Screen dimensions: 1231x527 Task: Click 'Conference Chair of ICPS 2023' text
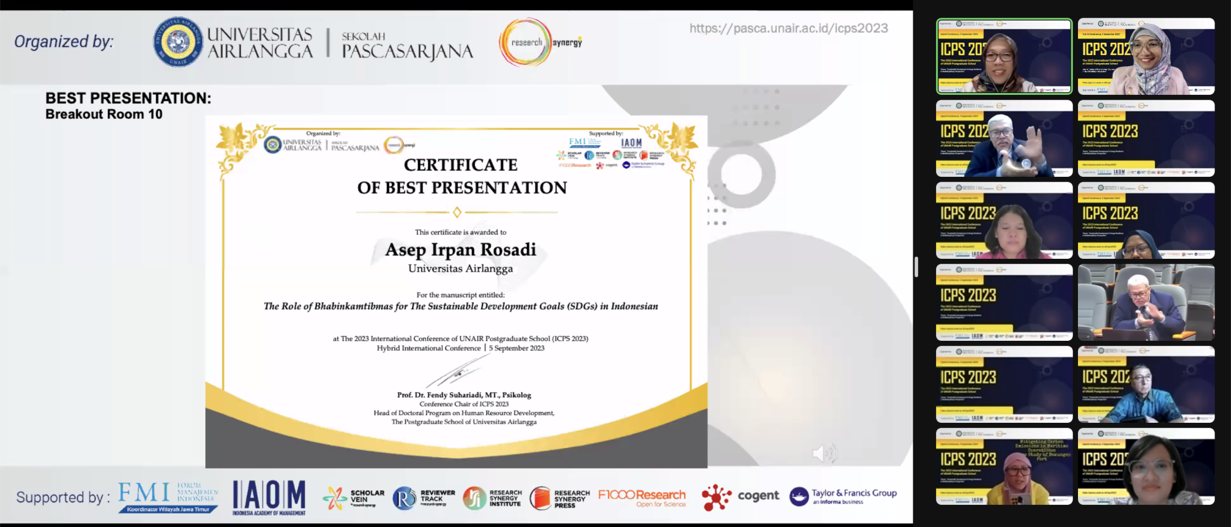pyautogui.click(x=464, y=404)
